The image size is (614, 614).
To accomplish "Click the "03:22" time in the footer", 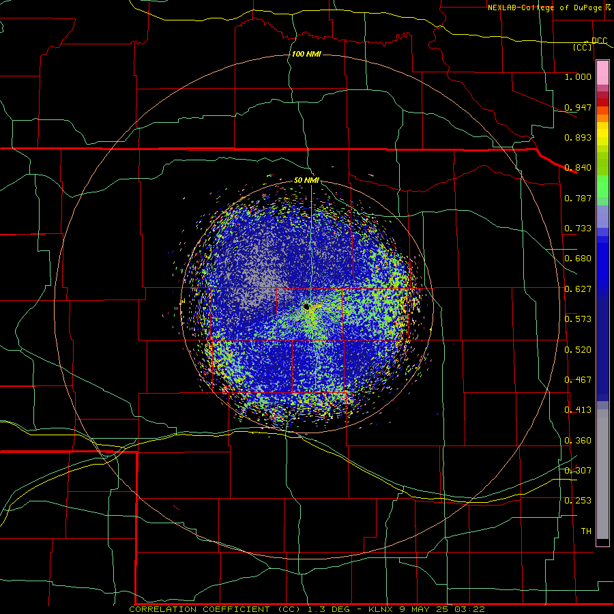I will 469,609.
